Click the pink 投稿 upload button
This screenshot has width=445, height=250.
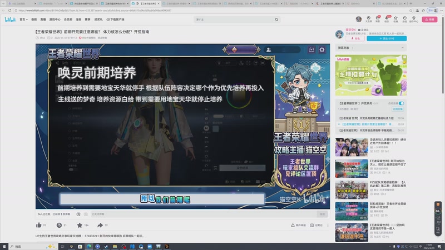click(429, 19)
